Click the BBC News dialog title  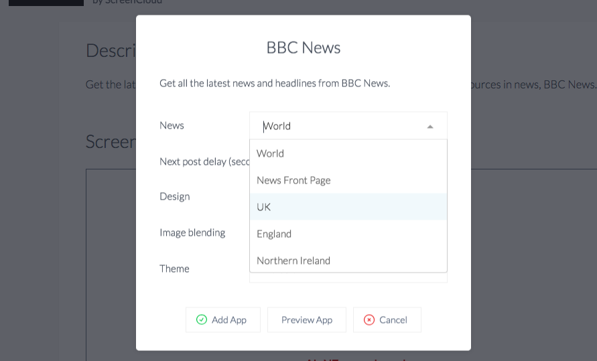pos(304,48)
